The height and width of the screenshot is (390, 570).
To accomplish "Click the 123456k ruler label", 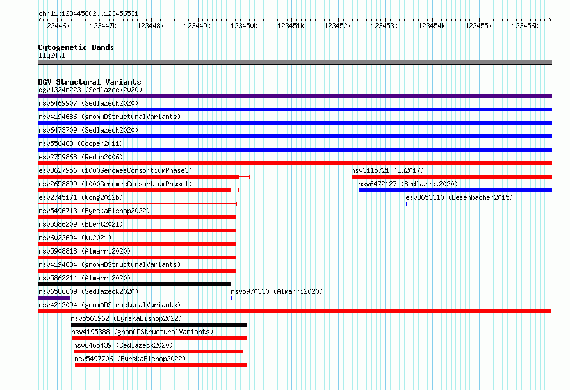I will (x=525, y=26).
